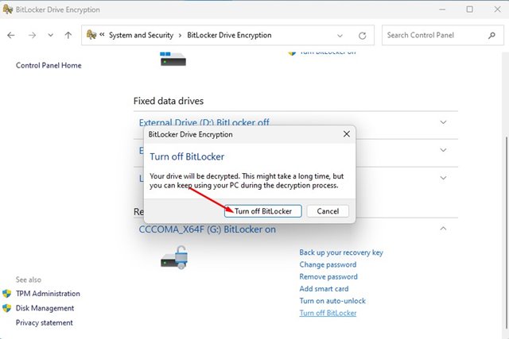The height and width of the screenshot is (339, 509).
Task: Select System and Security breadcrumb
Action: 142,36
